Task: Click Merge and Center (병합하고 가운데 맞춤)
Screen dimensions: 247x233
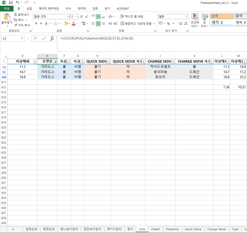Action: 136,24
